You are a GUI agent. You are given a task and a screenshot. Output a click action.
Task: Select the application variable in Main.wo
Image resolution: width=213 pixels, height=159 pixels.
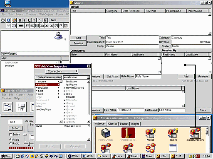[11, 63]
